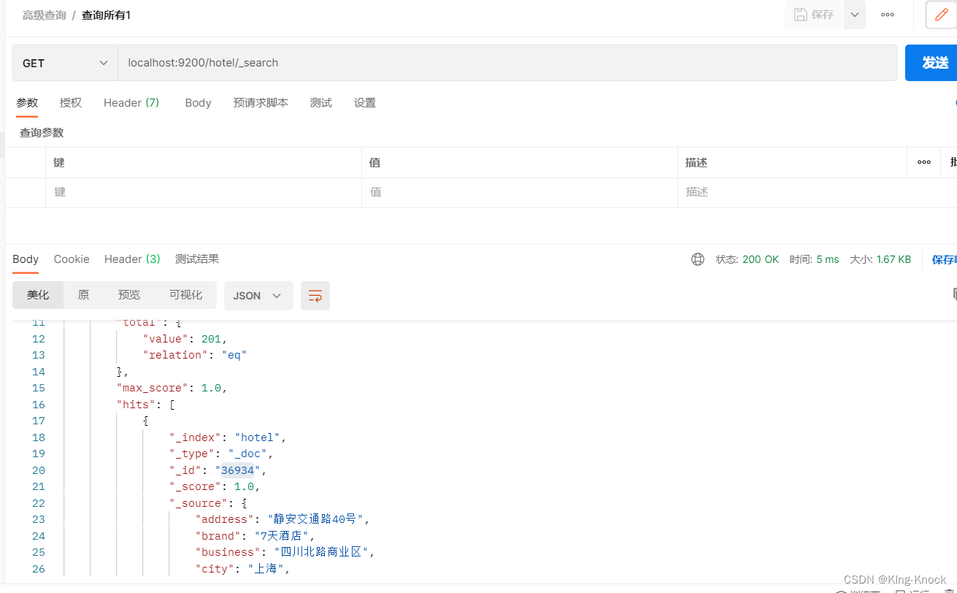This screenshot has height=593, width=957.
Task: Click the key placeholder input cell
Action: pyautogui.click(x=203, y=192)
